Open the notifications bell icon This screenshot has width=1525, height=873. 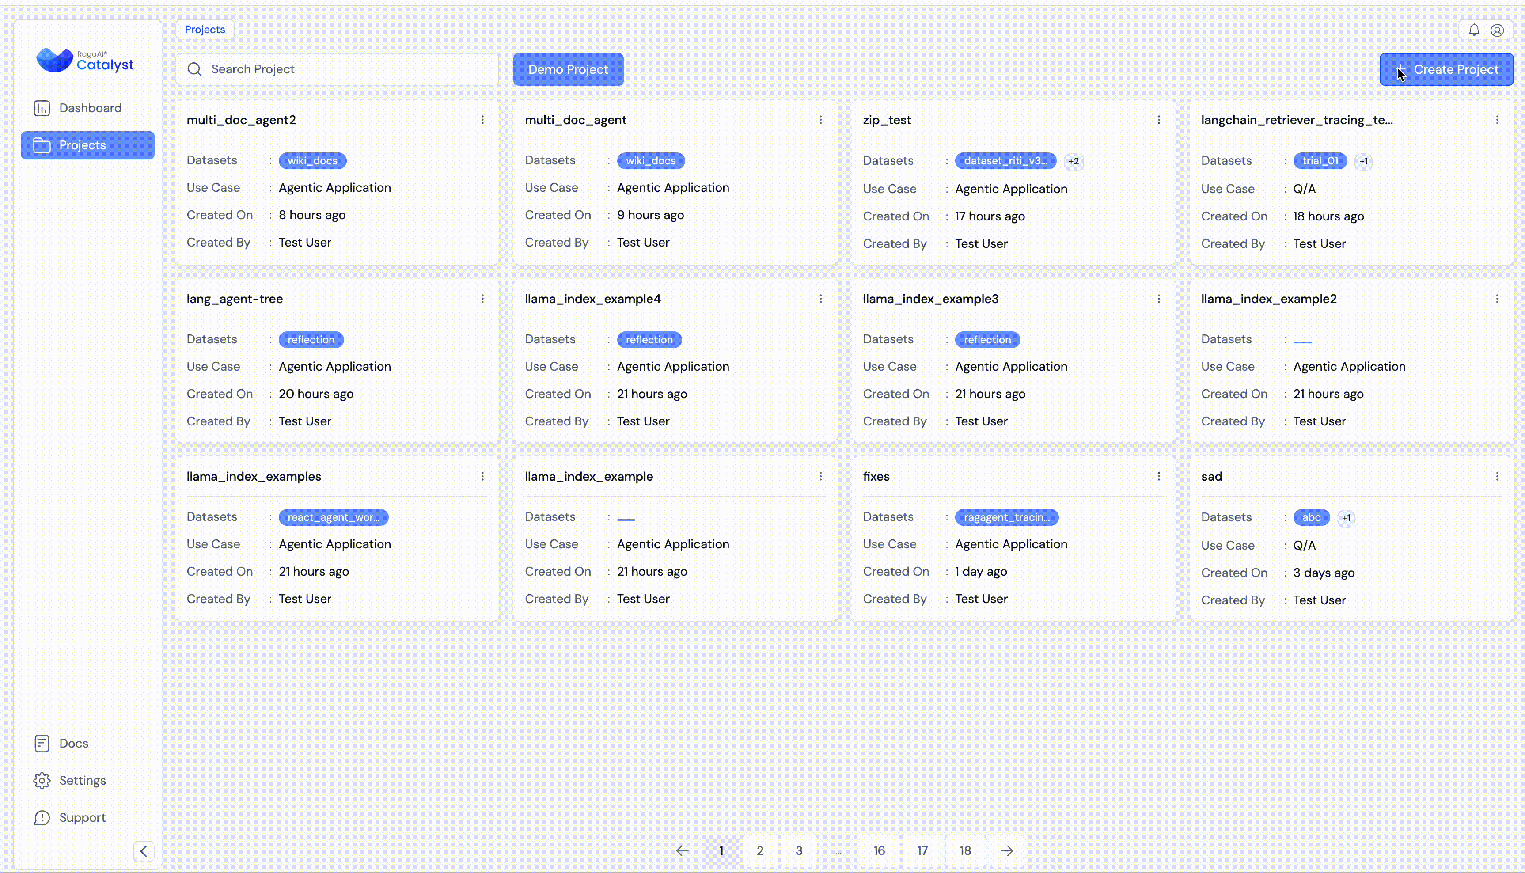point(1474,30)
